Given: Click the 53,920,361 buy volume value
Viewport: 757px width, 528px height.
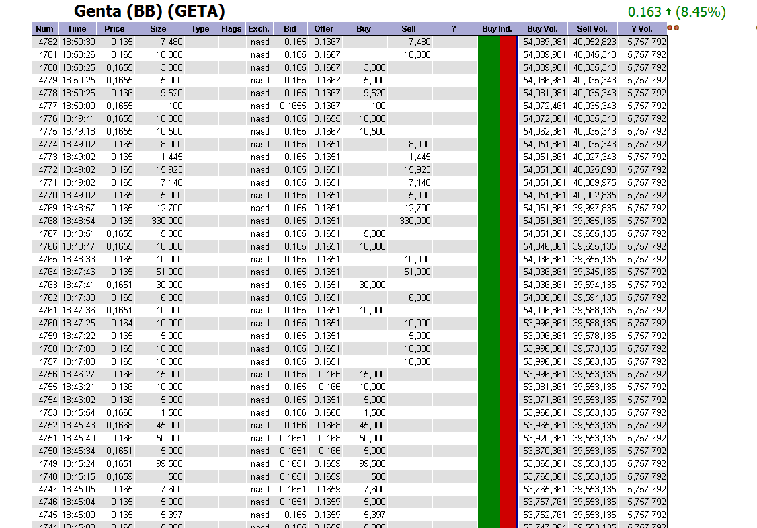Looking at the screenshot, I should (544, 438).
